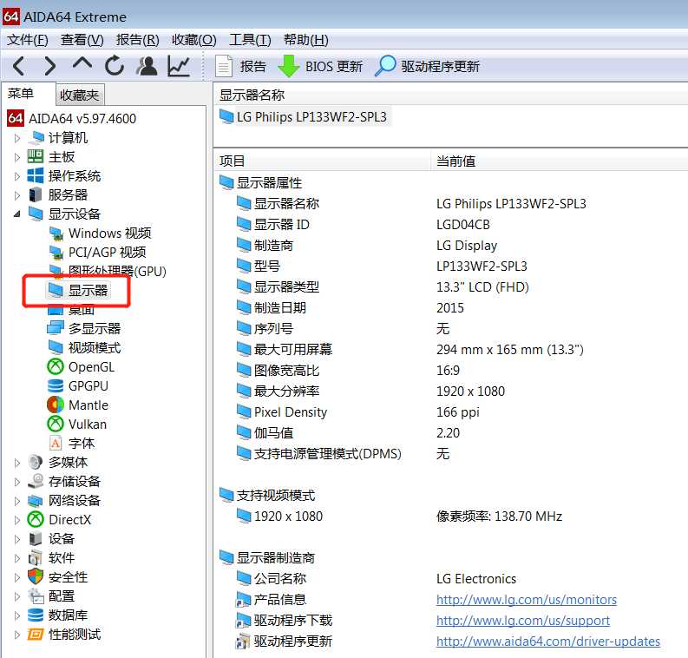Click the DirectX Xbox icon
This screenshot has width=688, height=658.
pyautogui.click(x=35, y=520)
